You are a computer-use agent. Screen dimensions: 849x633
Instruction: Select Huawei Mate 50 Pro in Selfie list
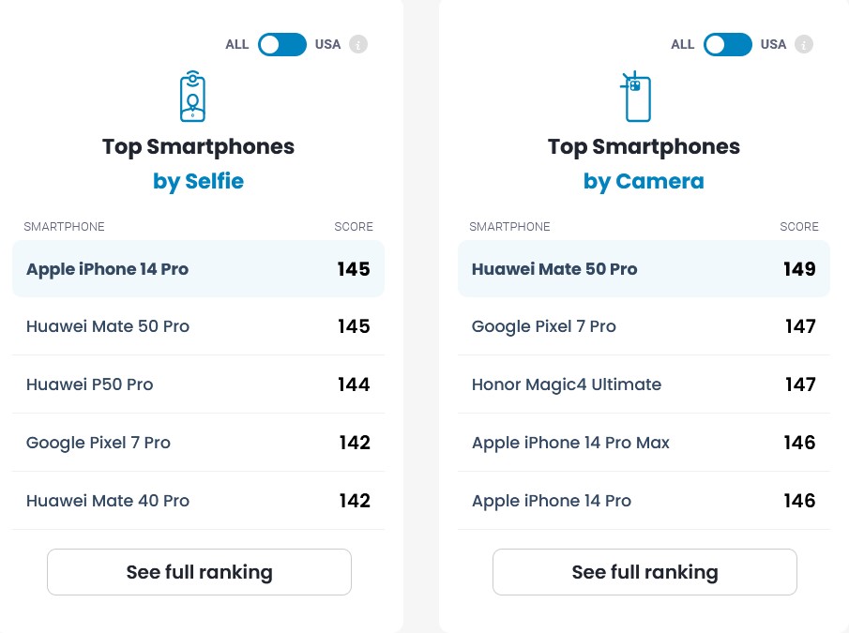tap(108, 326)
